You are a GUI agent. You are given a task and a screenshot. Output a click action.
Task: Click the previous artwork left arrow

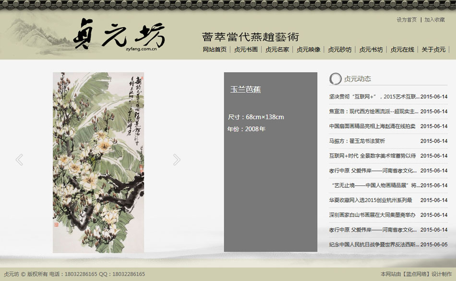19,160
